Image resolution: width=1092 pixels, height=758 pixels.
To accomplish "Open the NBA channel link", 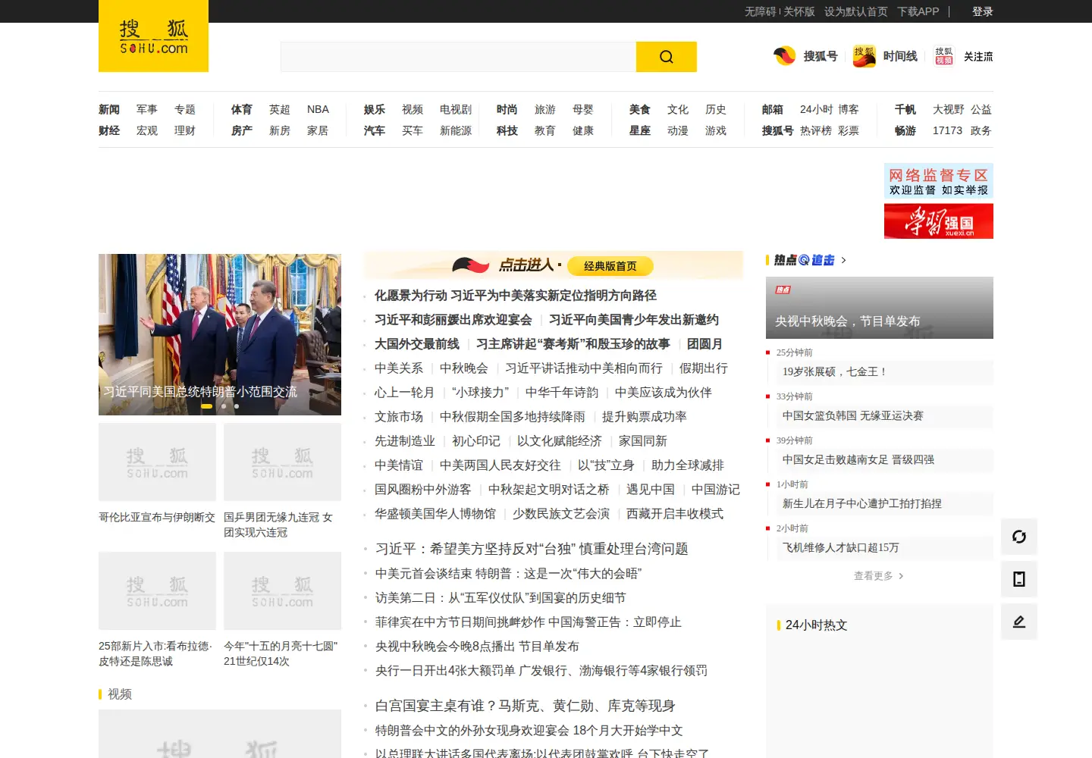I will [x=318, y=109].
